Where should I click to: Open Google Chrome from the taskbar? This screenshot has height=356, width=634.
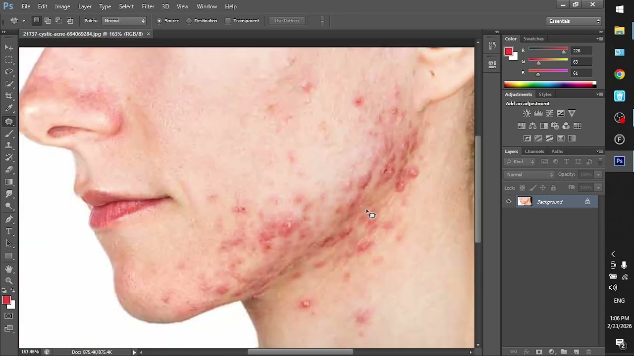(x=620, y=74)
